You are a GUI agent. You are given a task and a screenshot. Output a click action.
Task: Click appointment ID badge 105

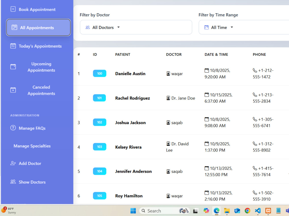[99, 196]
